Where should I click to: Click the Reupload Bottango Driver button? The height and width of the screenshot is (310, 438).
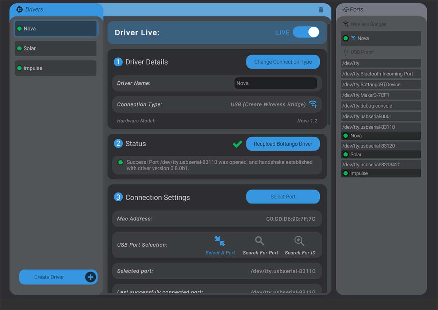point(283,144)
